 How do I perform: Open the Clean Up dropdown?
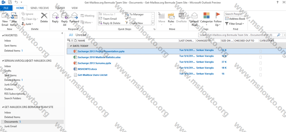(30, 19)
